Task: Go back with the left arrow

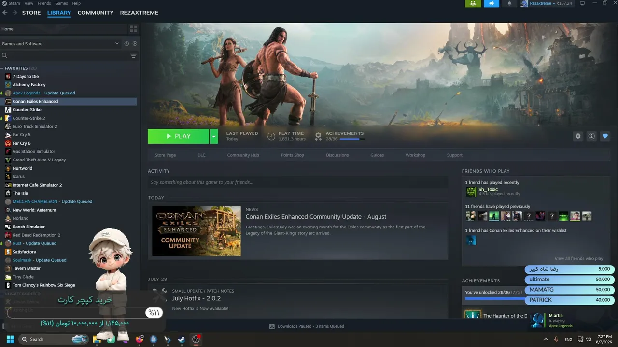Action: (5, 13)
